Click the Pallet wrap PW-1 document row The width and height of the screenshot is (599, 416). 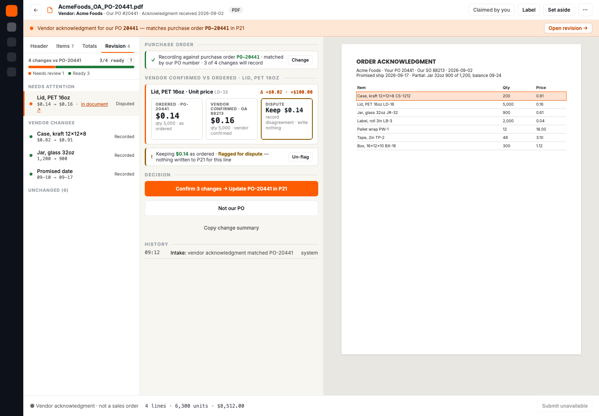click(x=461, y=129)
